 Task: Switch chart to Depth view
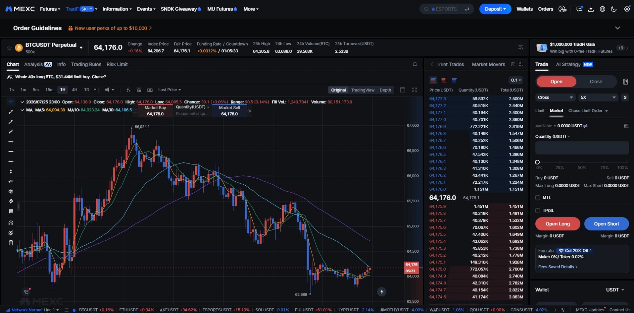point(385,90)
